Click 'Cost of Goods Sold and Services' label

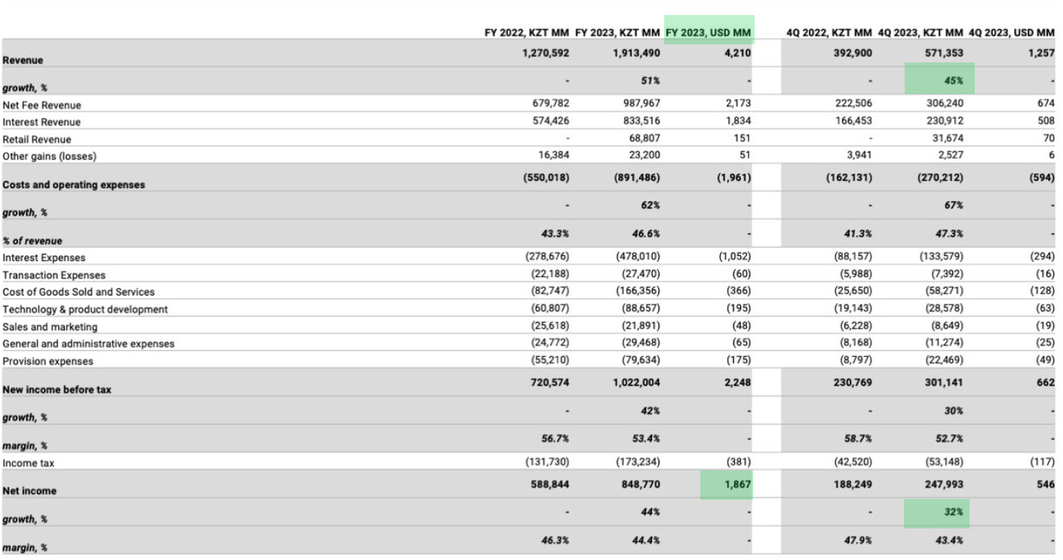(x=78, y=292)
